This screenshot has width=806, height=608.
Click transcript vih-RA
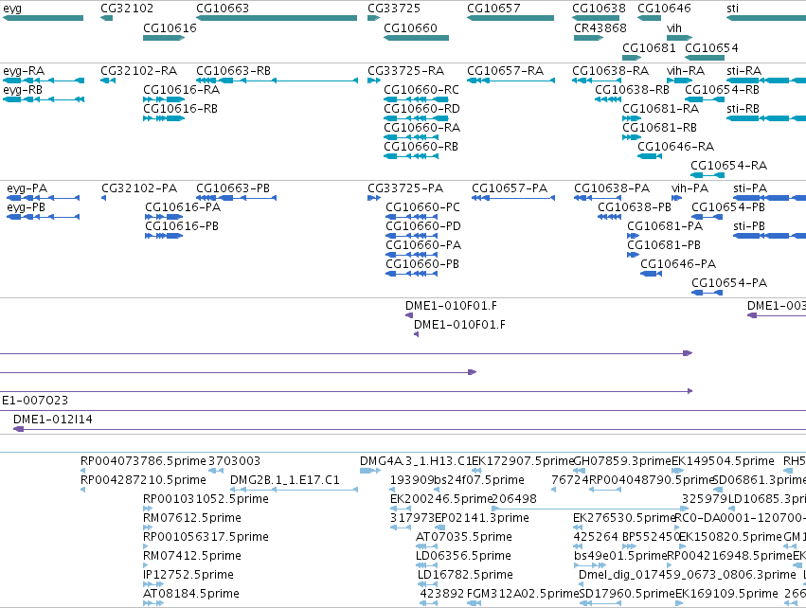tap(679, 80)
